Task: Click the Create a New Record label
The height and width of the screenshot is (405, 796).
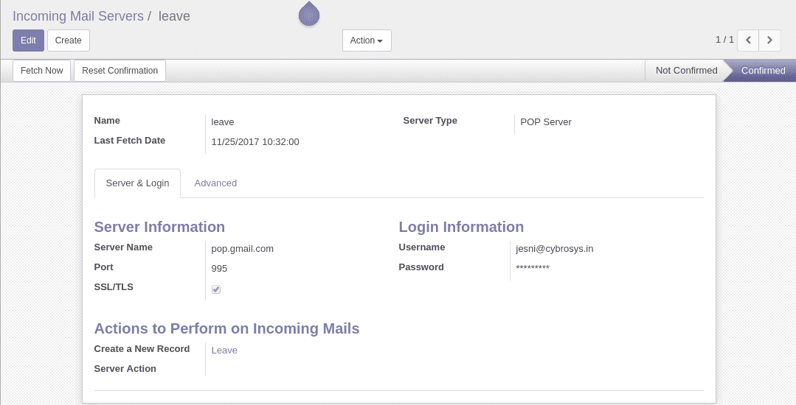Action: point(142,349)
